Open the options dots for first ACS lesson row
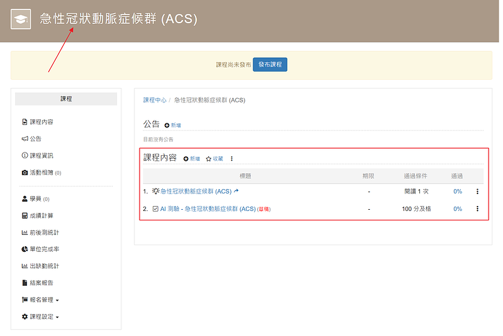 (x=477, y=192)
